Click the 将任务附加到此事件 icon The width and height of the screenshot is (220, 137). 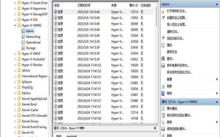(163, 115)
